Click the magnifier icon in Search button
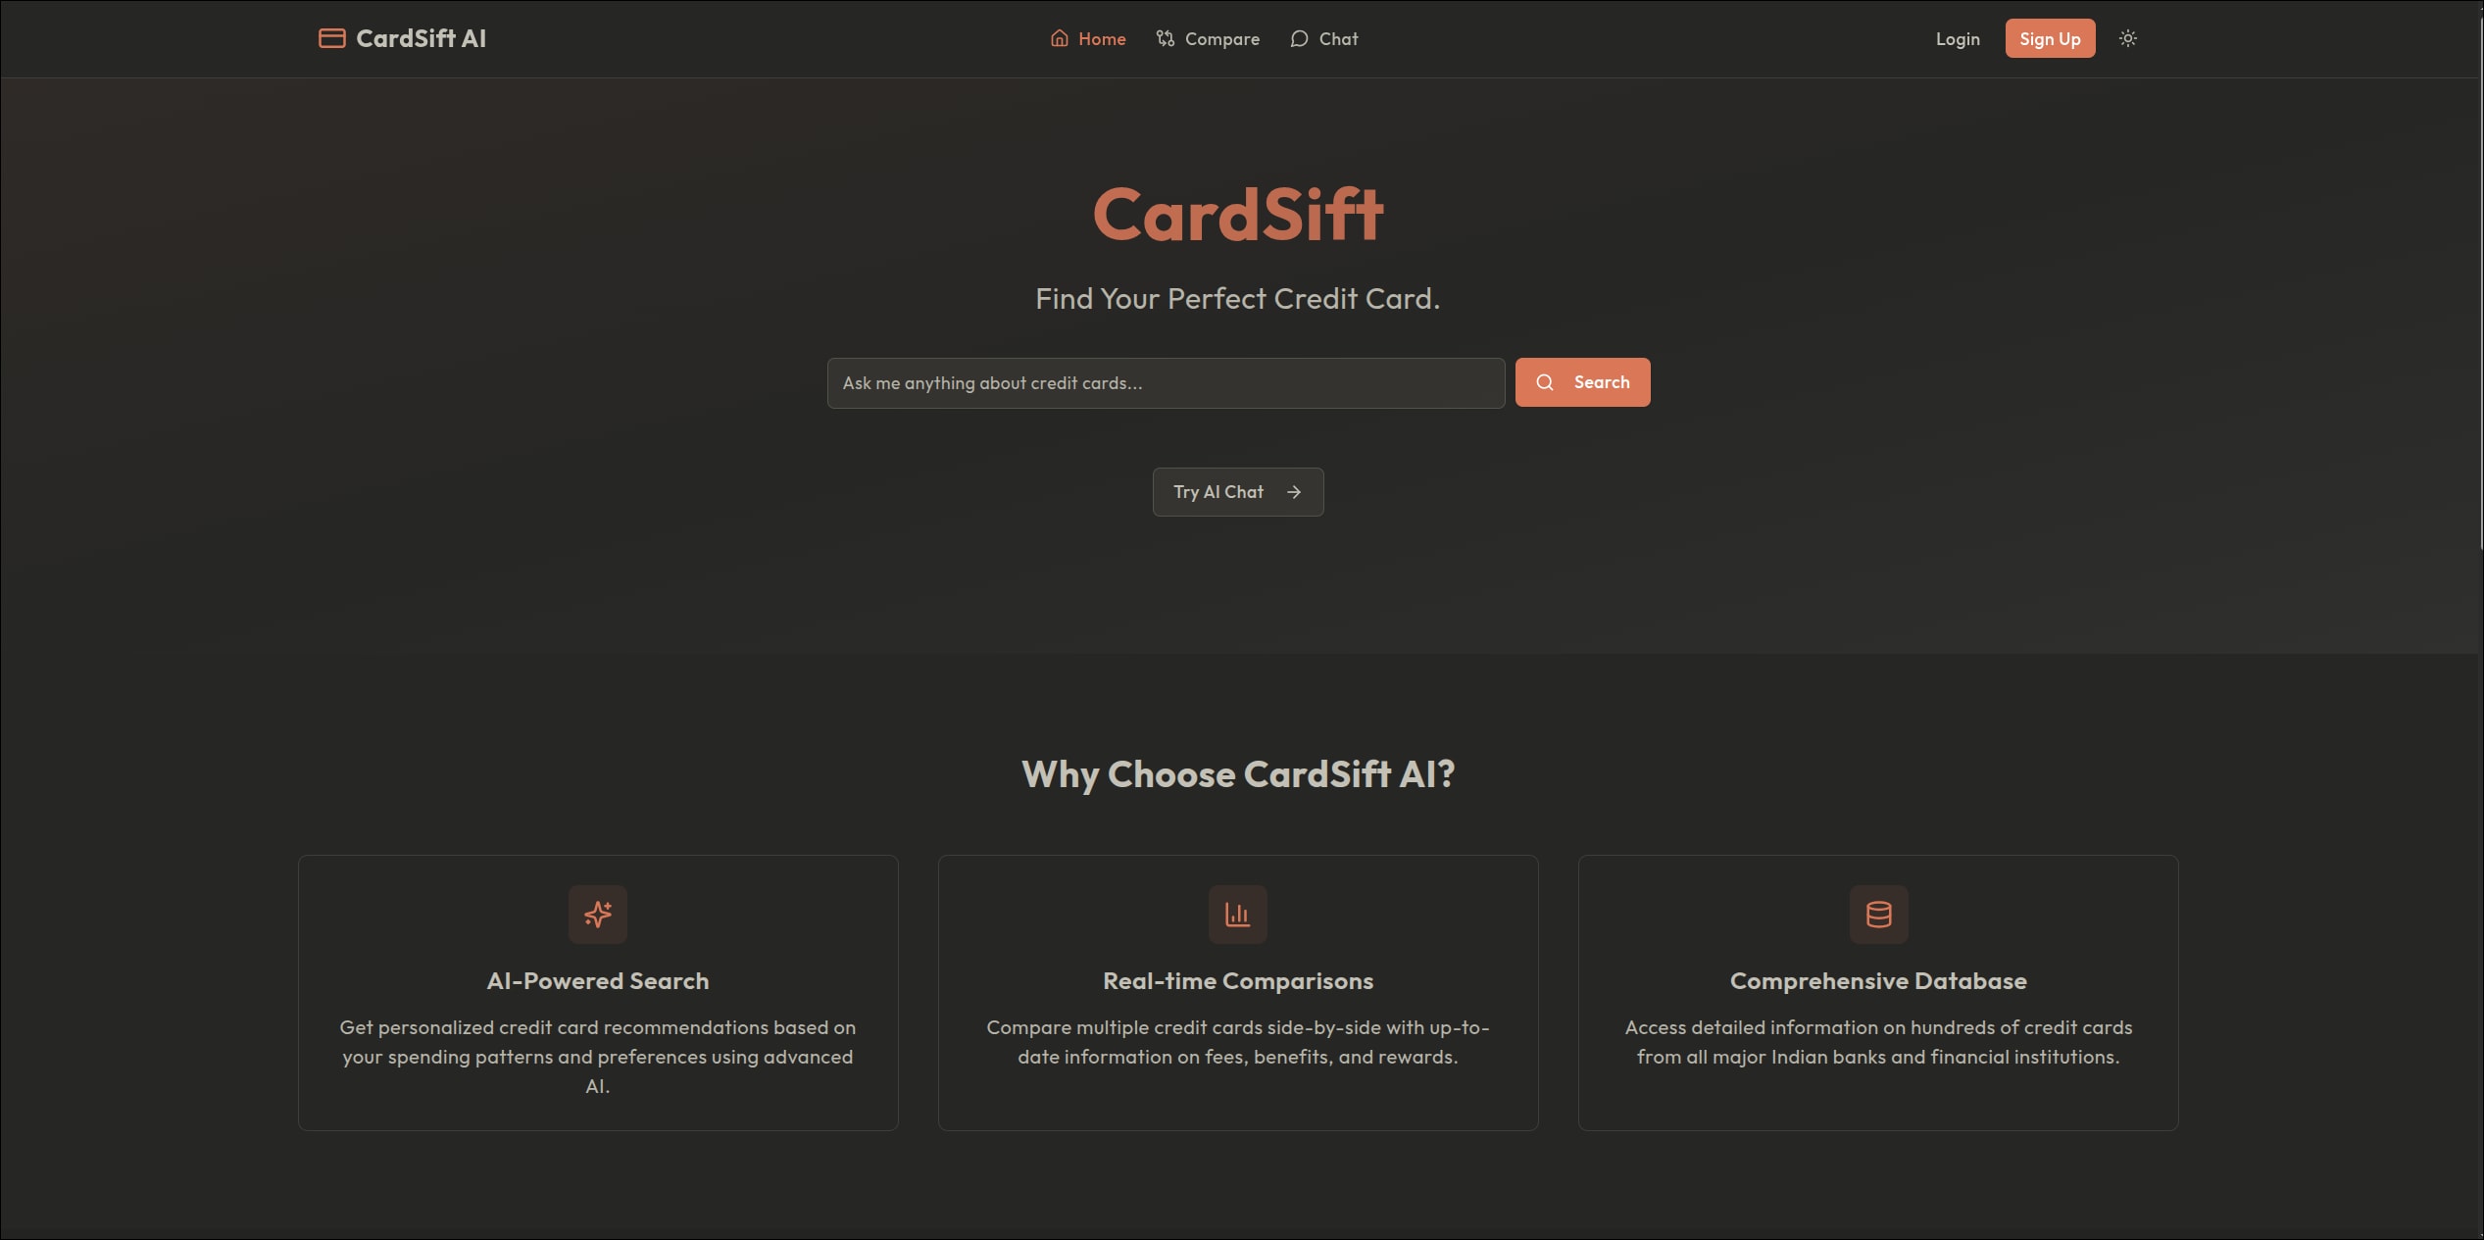 (x=1545, y=382)
